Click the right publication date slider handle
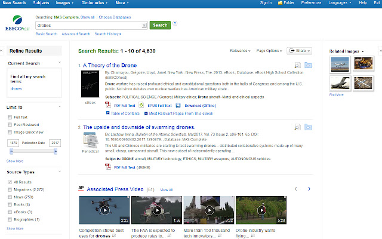Screen dimensions: 382x239 pos(56,151)
